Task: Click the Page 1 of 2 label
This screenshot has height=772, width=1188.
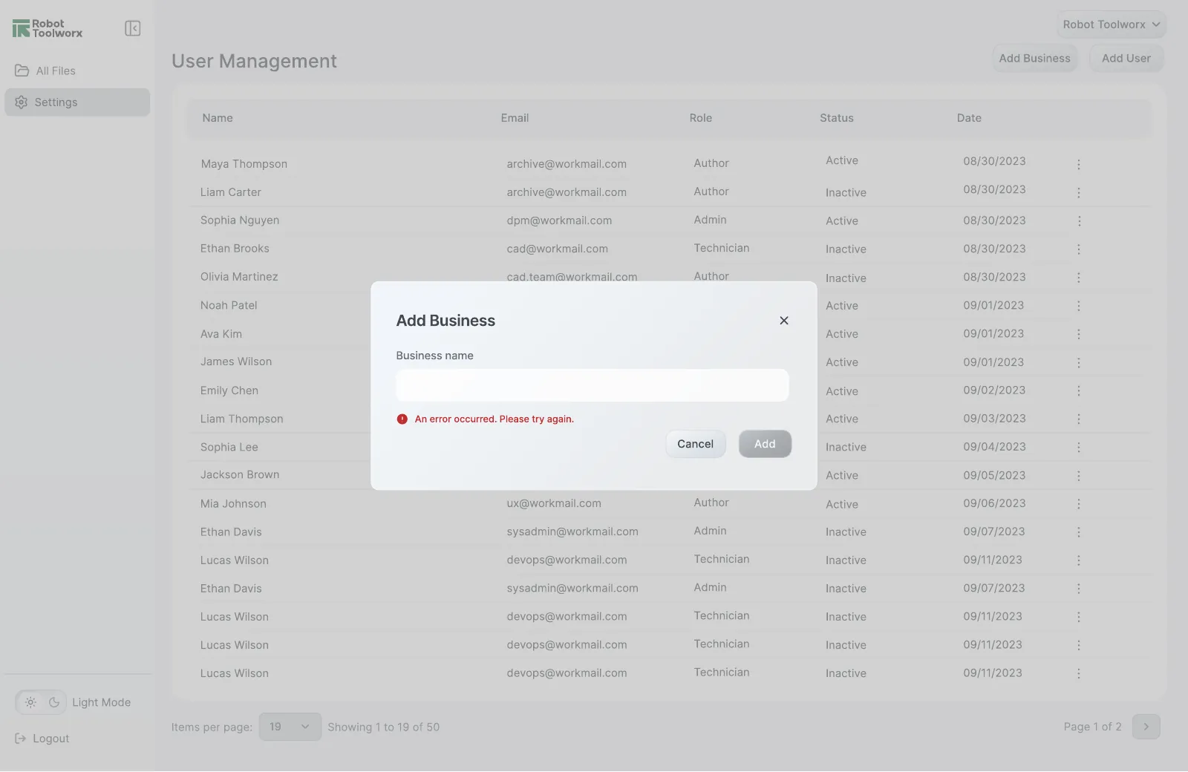Action: [1092, 727]
